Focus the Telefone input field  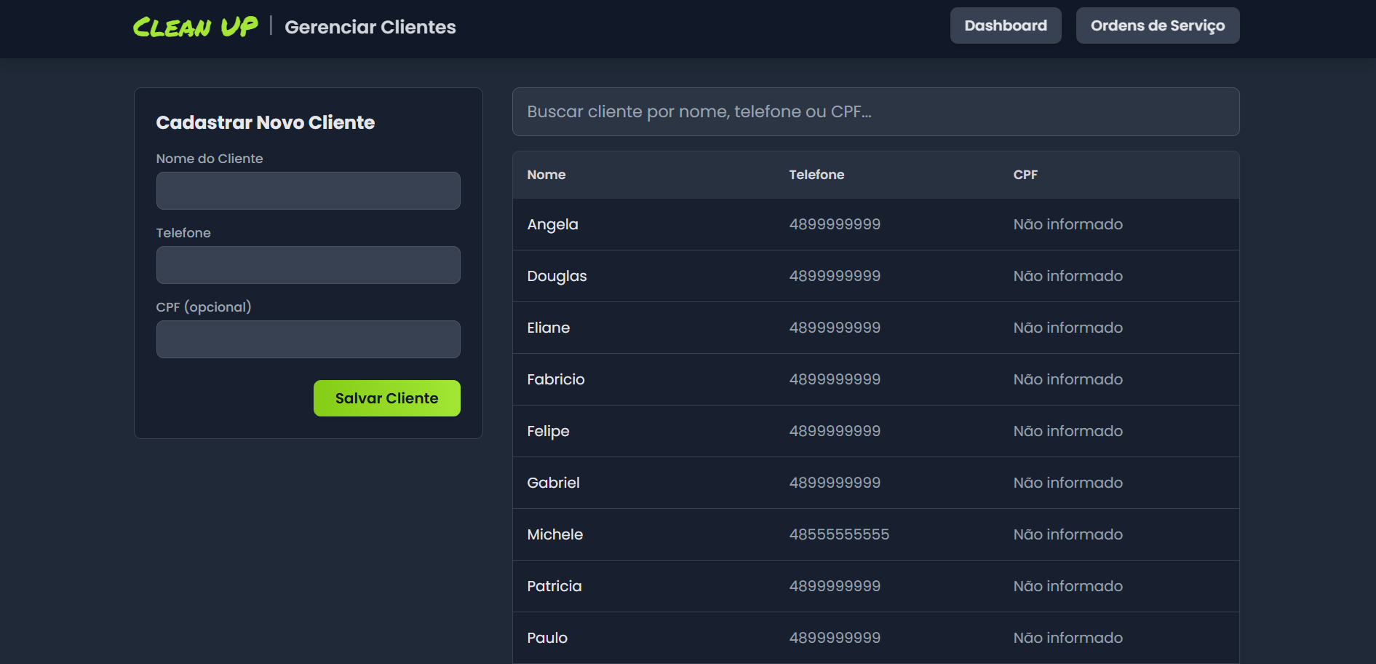pos(309,265)
